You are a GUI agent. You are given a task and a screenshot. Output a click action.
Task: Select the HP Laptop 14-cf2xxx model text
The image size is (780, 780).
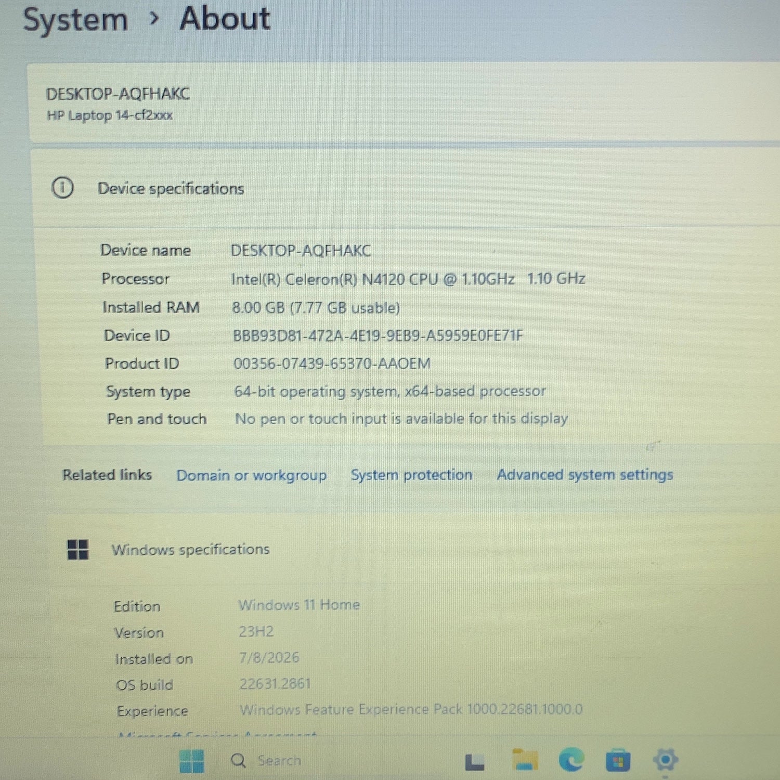[x=110, y=115]
